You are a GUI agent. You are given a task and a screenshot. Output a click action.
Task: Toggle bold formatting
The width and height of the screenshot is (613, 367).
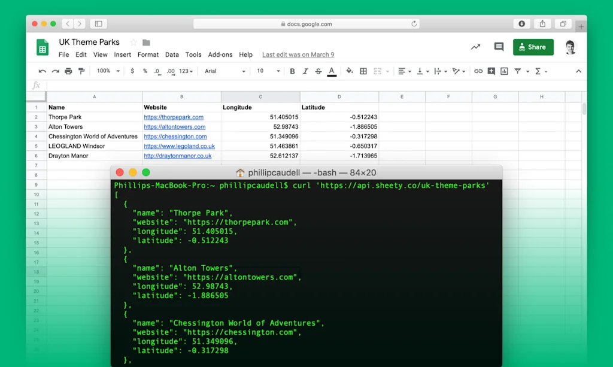coord(292,71)
